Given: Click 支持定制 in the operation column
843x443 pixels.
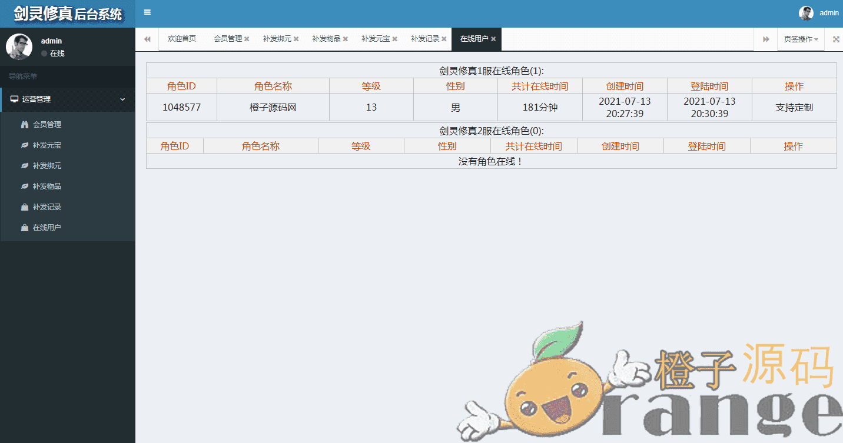Looking at the screenshot, I should pos(794,108).
